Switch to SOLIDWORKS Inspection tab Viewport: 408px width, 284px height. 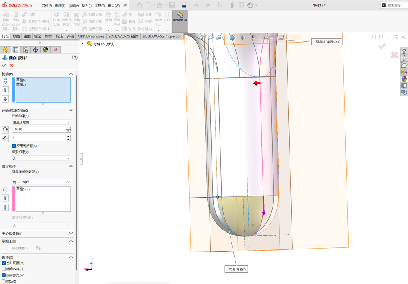162,36
